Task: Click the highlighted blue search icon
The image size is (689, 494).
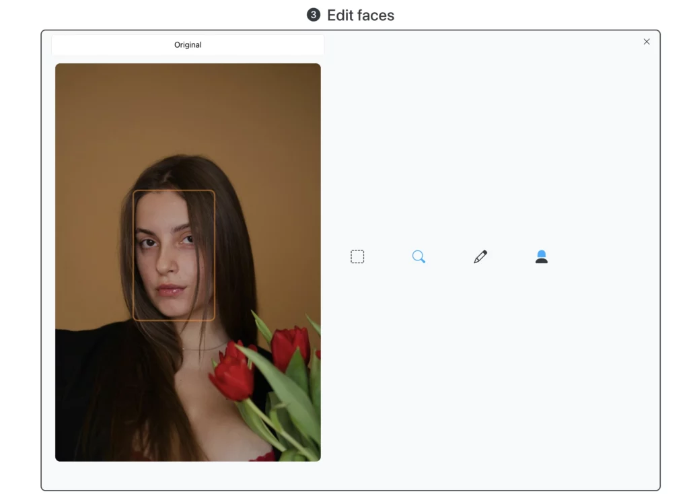Action: [419, 256]
